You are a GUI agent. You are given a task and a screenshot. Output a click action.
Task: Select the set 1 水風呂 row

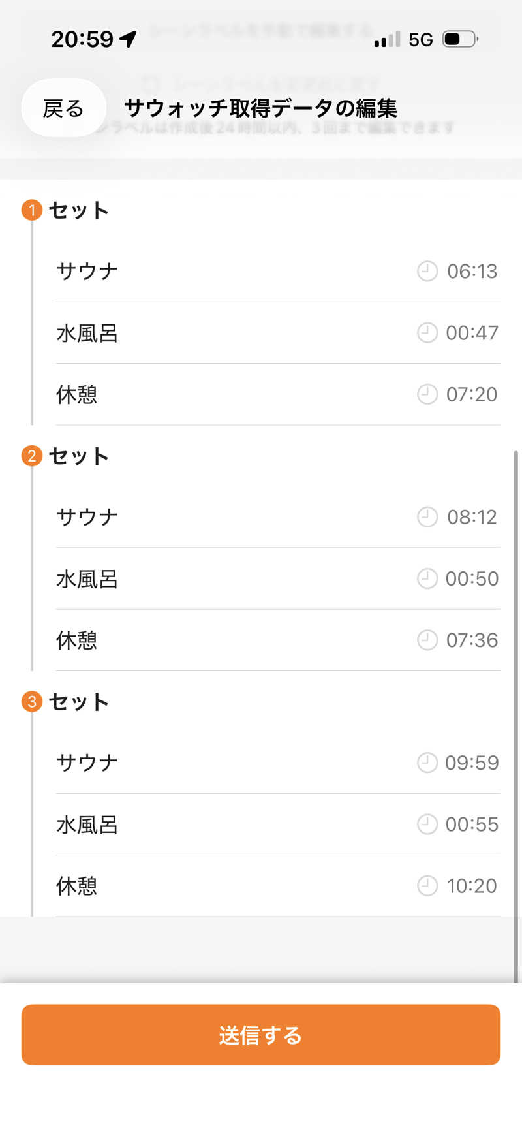[278, 333]
